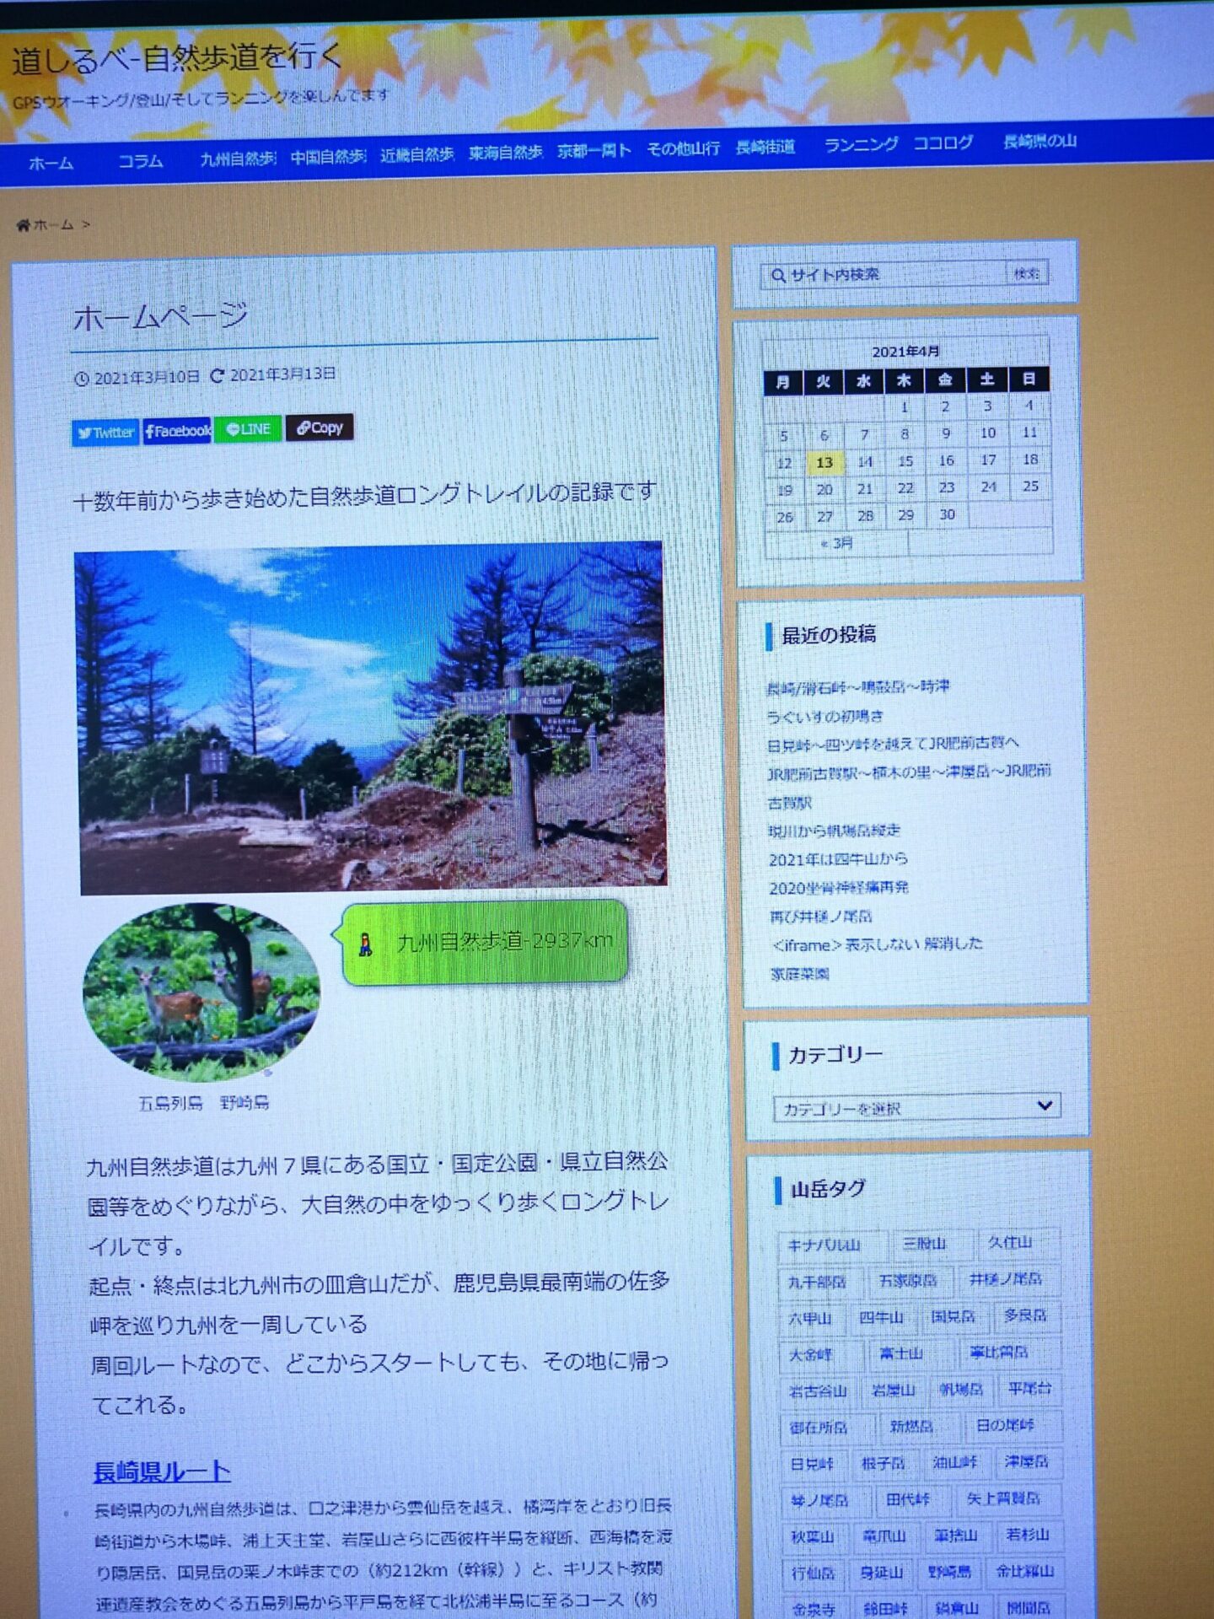1214x1619 pixels.
Task: Open the 東海自然歩道 menu item
Action: [x=506, y=153]
